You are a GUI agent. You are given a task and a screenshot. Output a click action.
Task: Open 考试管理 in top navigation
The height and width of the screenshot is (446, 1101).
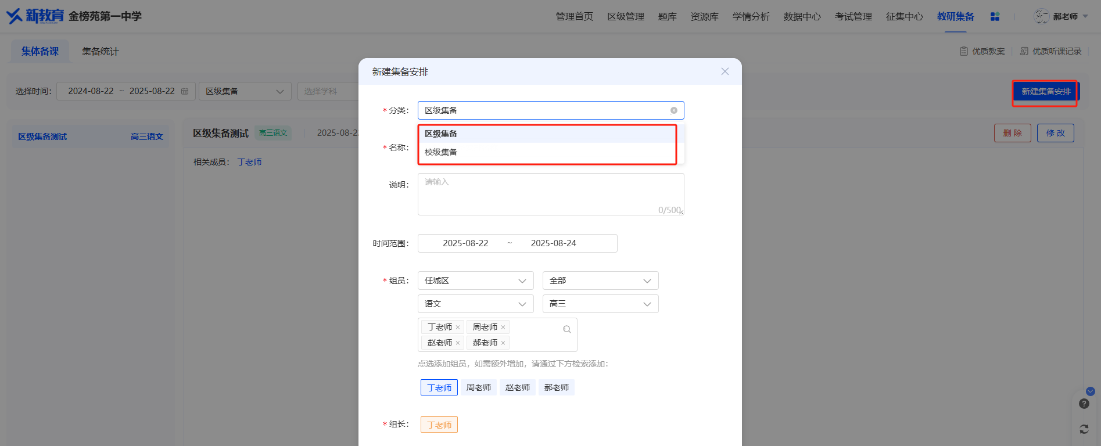coord(853,17)
